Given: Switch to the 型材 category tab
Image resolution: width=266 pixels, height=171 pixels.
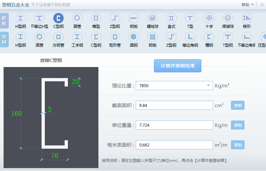Looking at the screenshot, I should pyautogui.click(x=4, y=40).
